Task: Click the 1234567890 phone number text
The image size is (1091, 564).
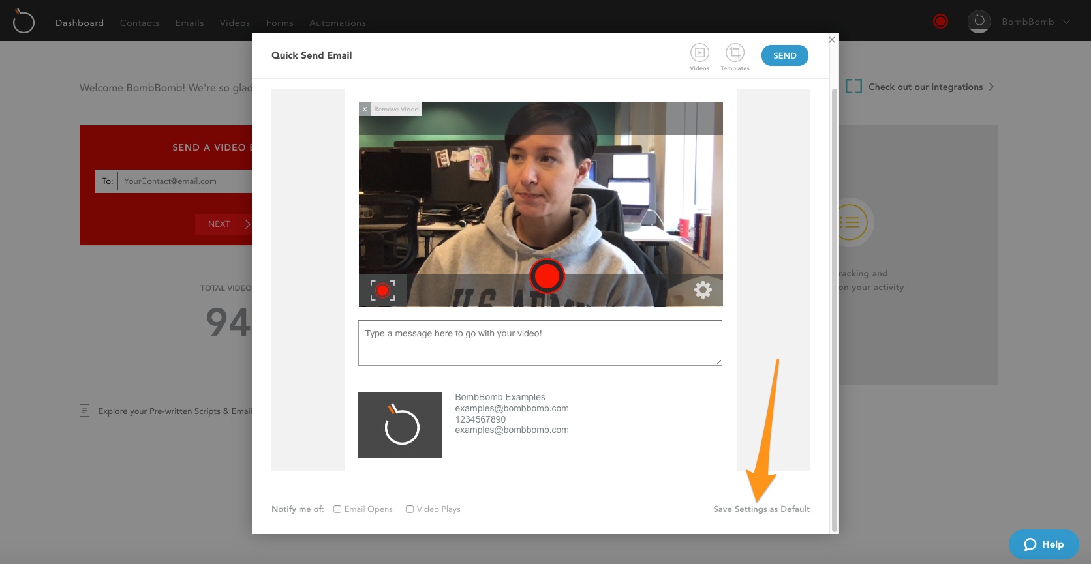Action: [480, 419]
